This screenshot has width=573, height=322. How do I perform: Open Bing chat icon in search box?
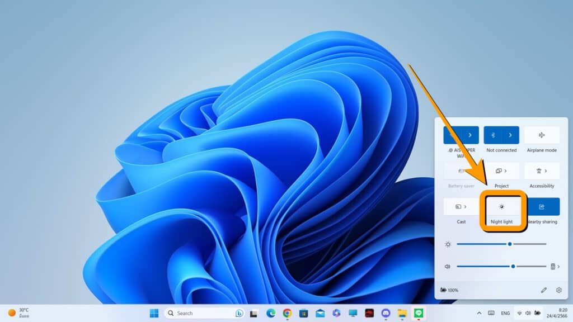[x=239, y=313]
